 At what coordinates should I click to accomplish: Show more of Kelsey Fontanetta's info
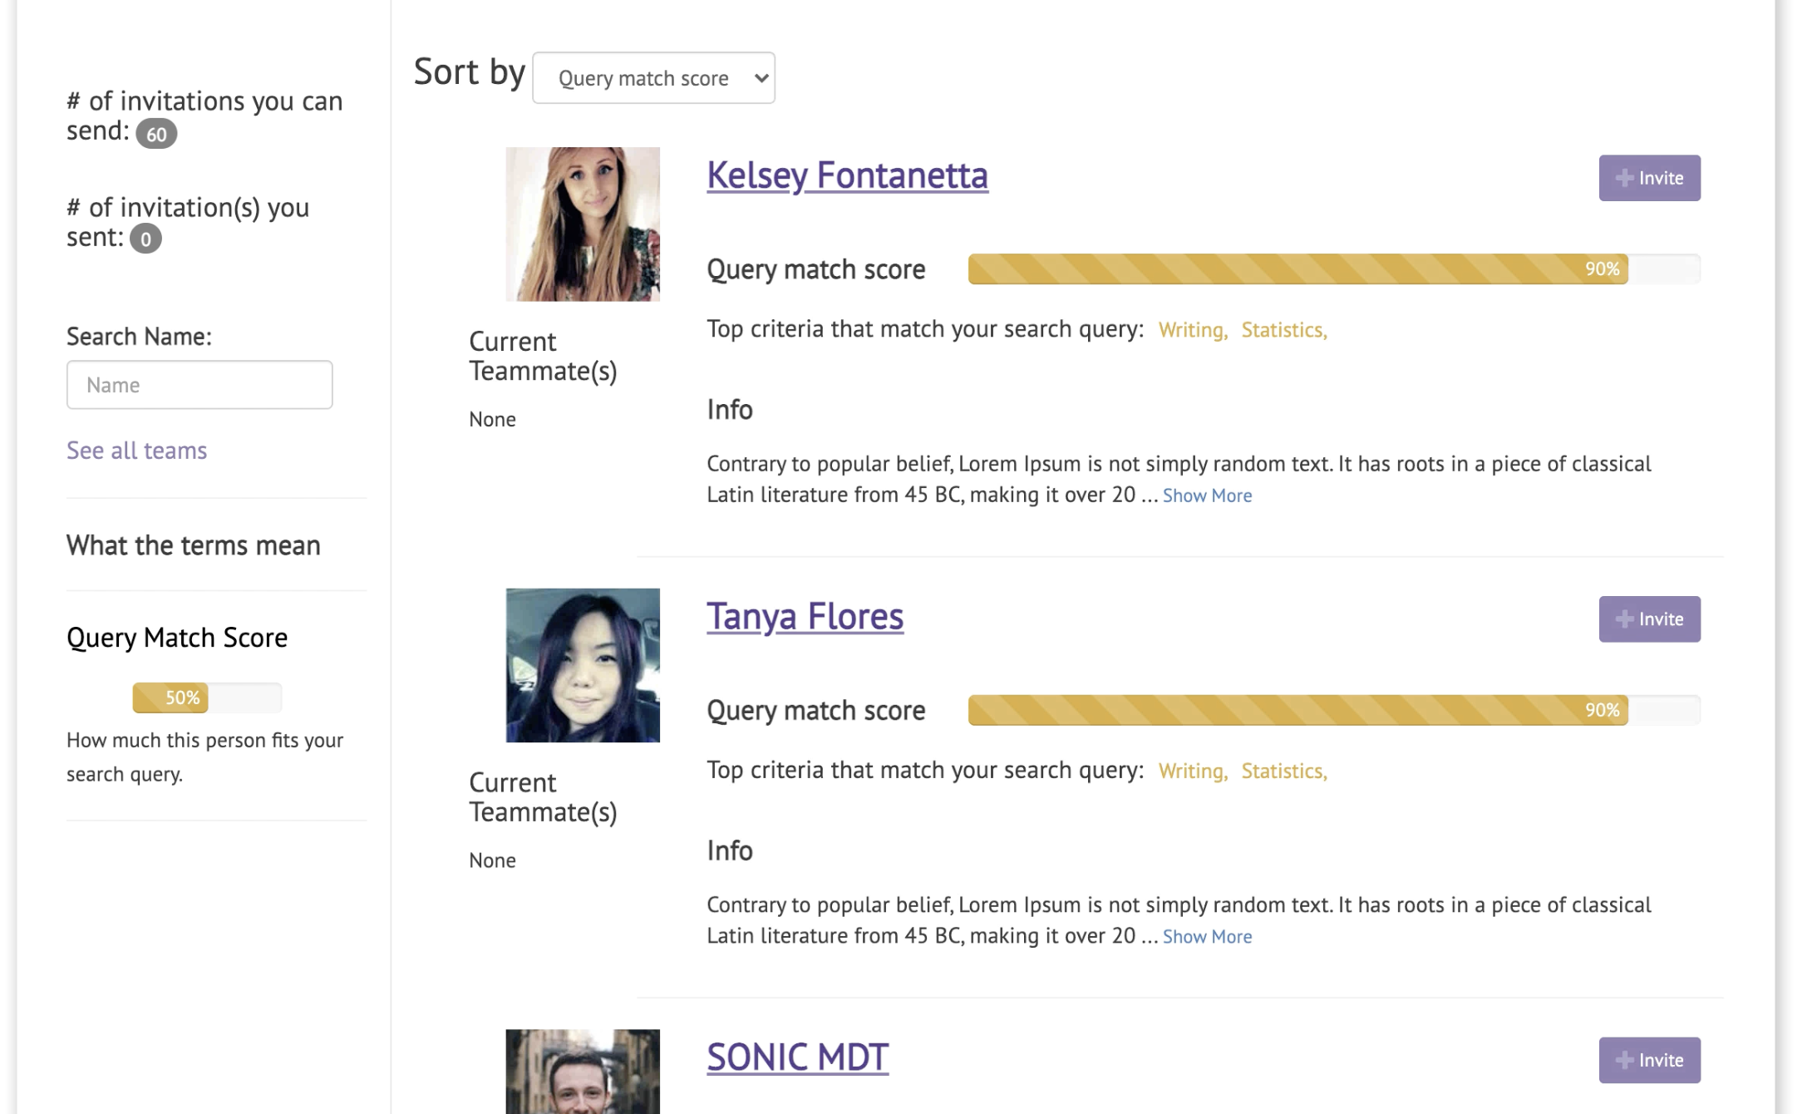coord(1207,495)
